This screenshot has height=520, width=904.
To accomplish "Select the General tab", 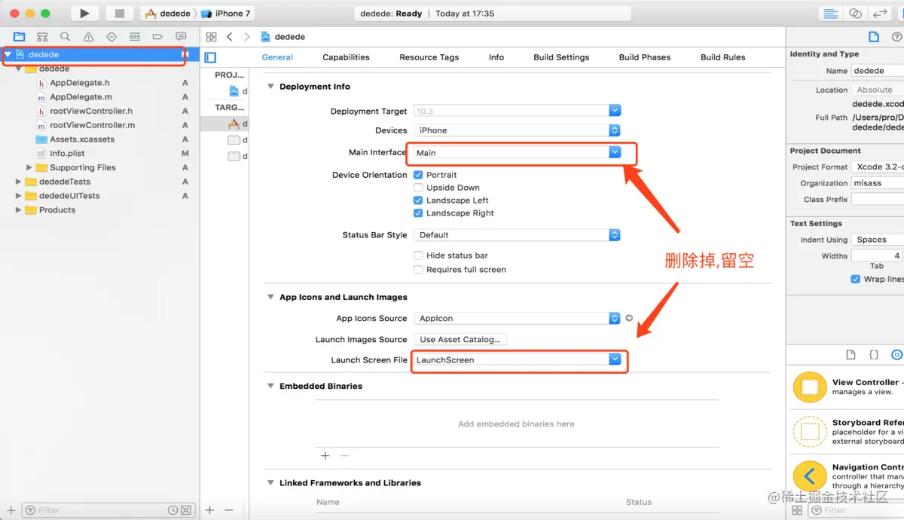I will point(277,57).
